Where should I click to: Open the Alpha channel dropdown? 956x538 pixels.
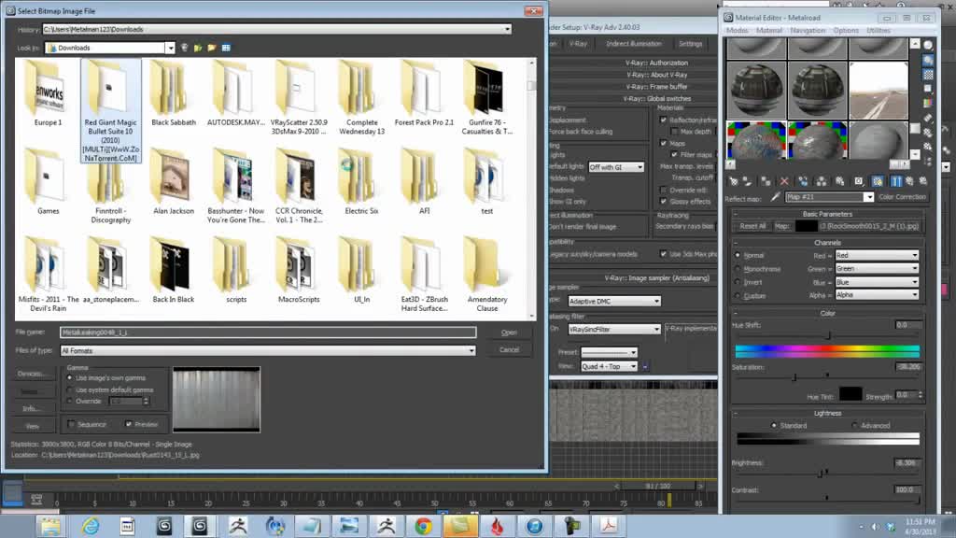[x=914, y=295]
